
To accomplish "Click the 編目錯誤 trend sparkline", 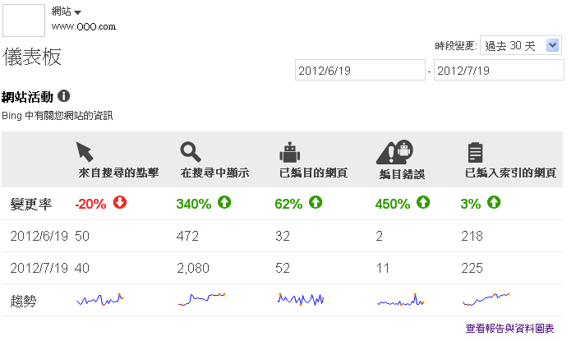I will click(400, 301).
